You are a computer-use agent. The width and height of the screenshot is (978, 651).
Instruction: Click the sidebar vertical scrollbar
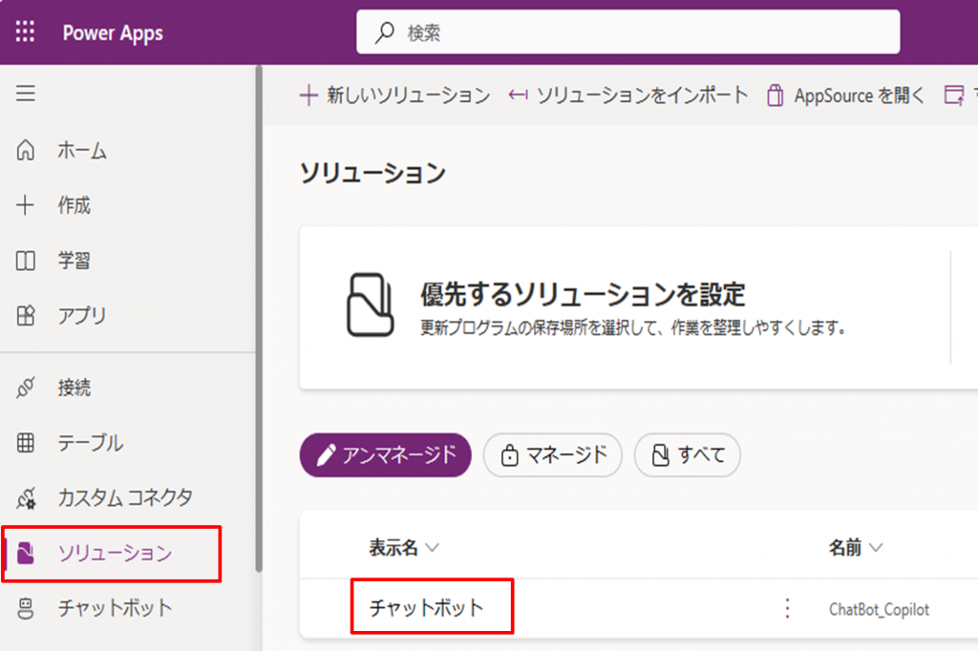point(259,318)
